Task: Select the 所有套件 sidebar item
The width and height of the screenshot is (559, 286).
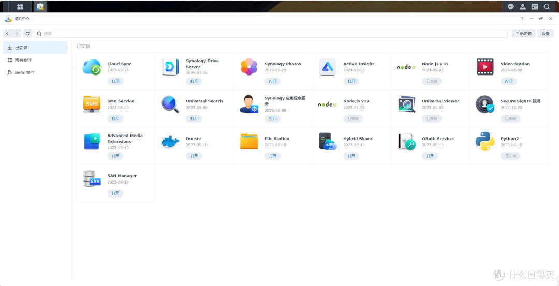Action: [35, 60]
